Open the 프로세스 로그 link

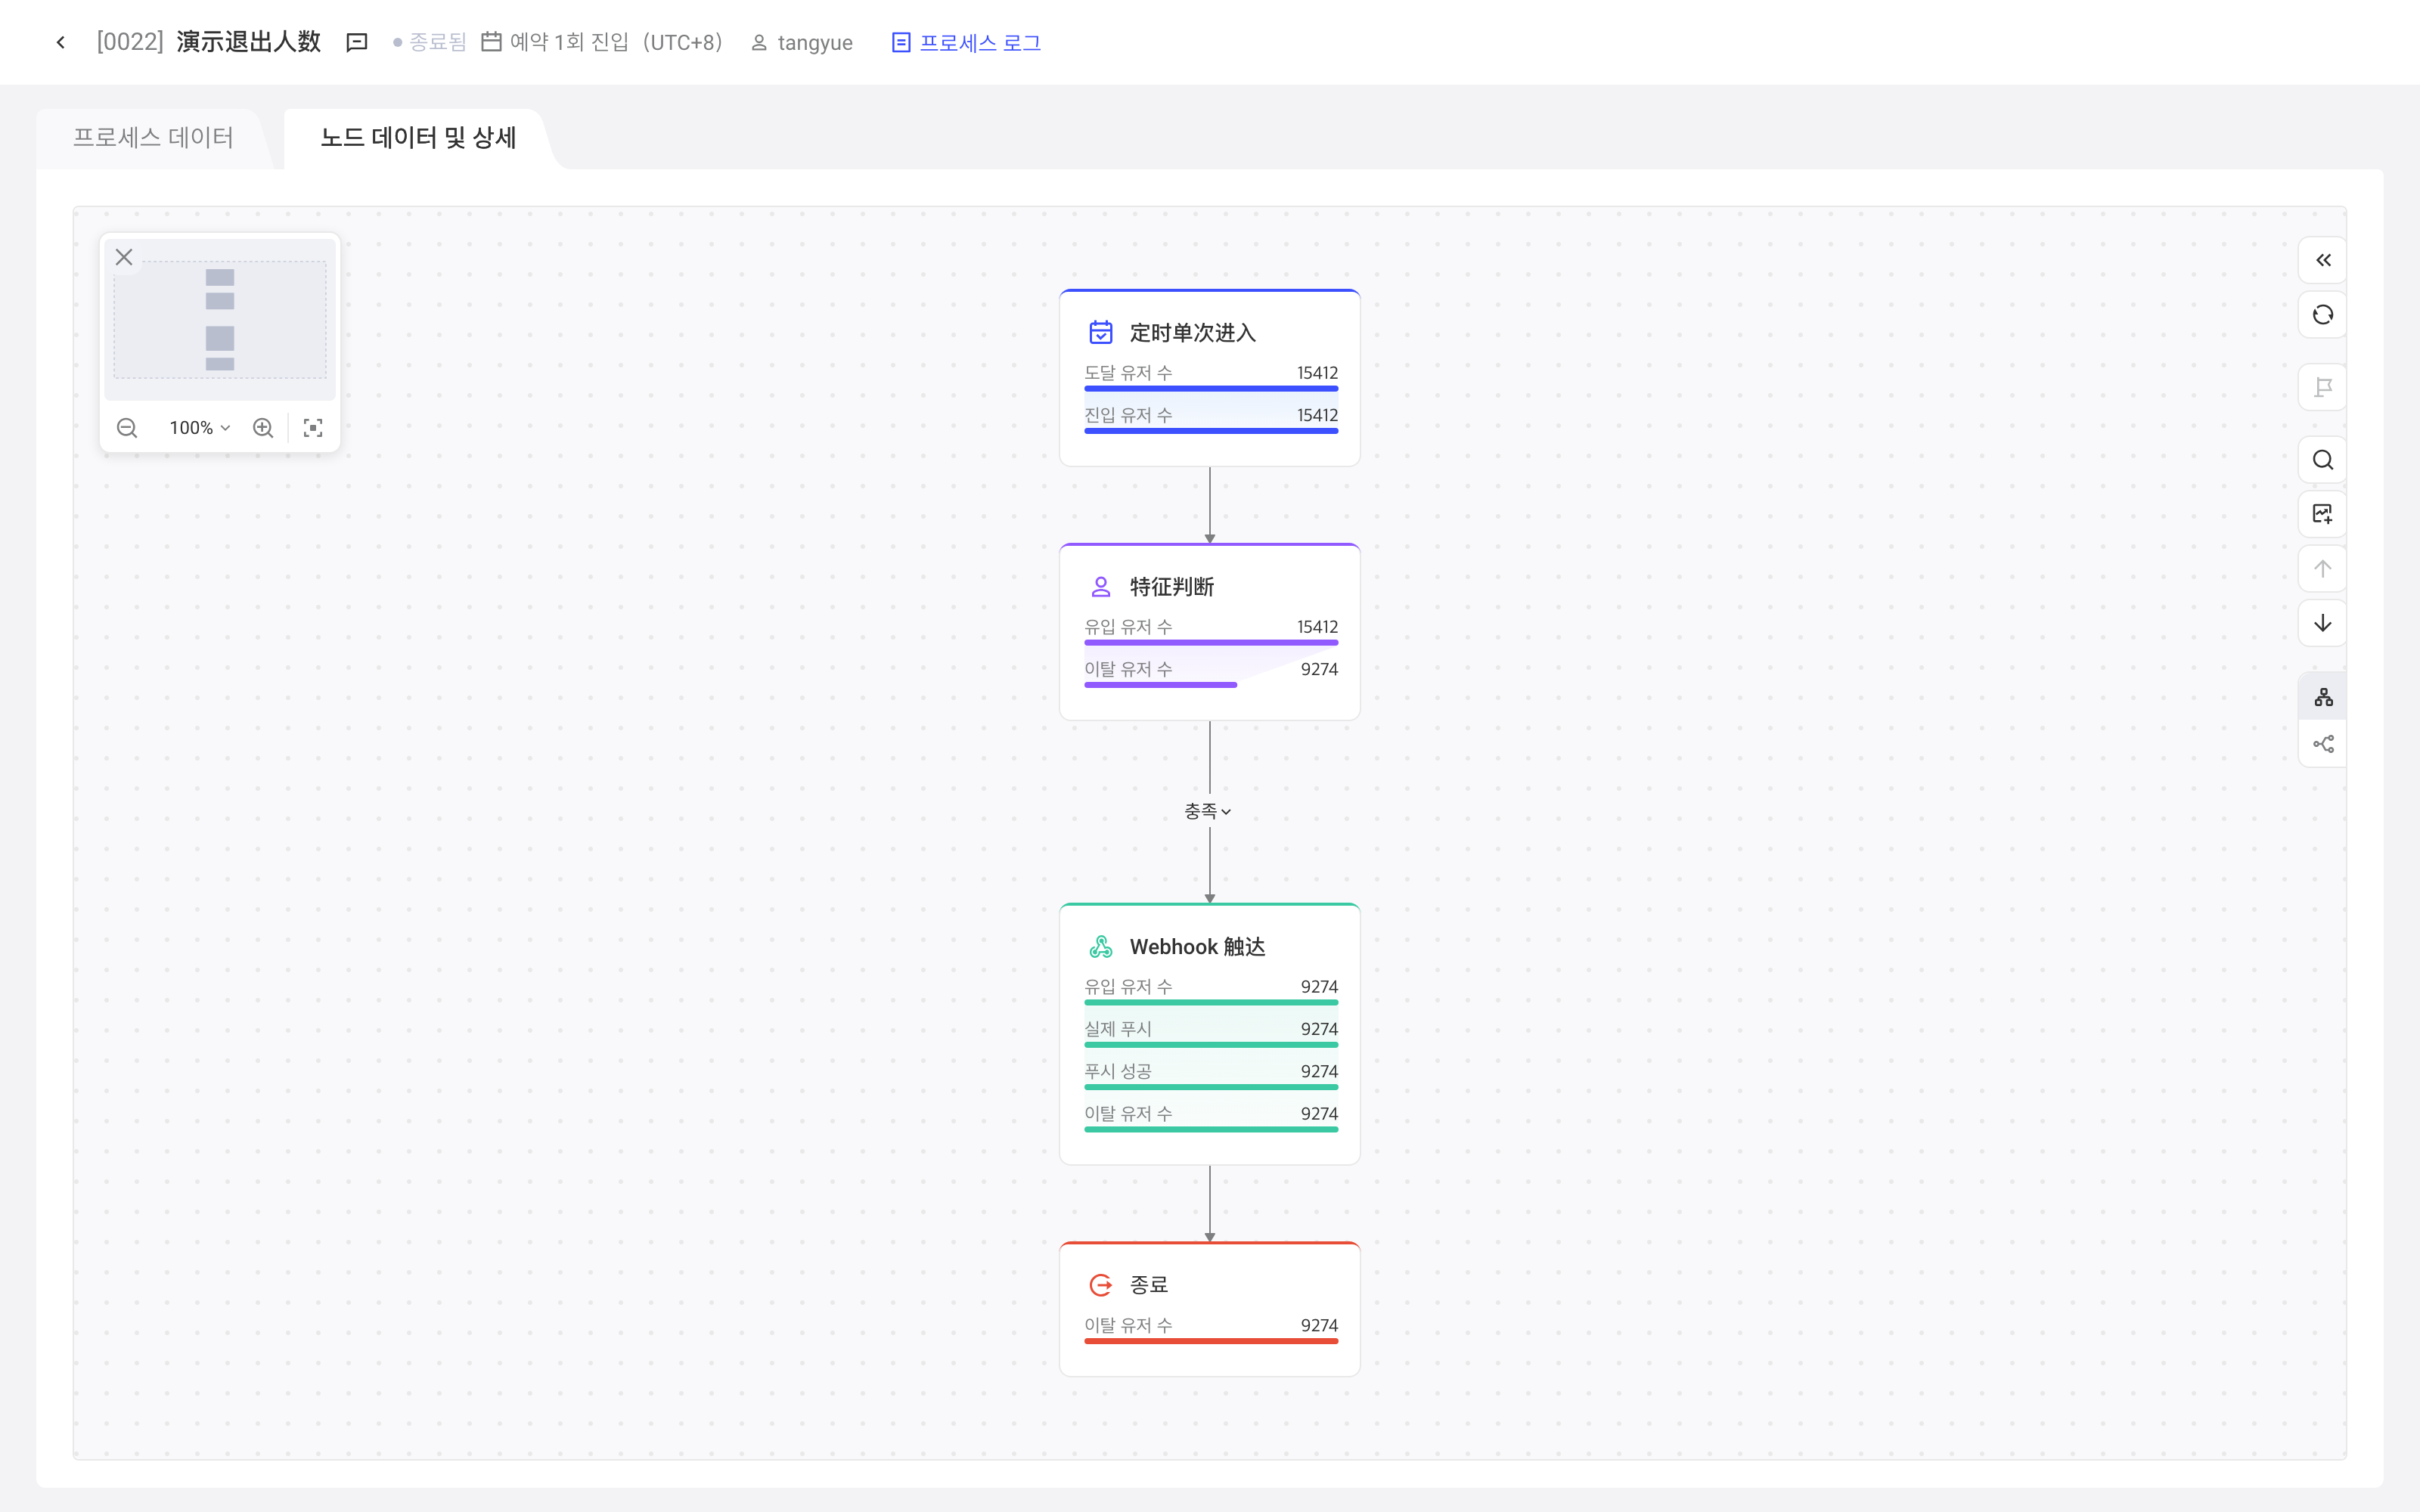966,42
